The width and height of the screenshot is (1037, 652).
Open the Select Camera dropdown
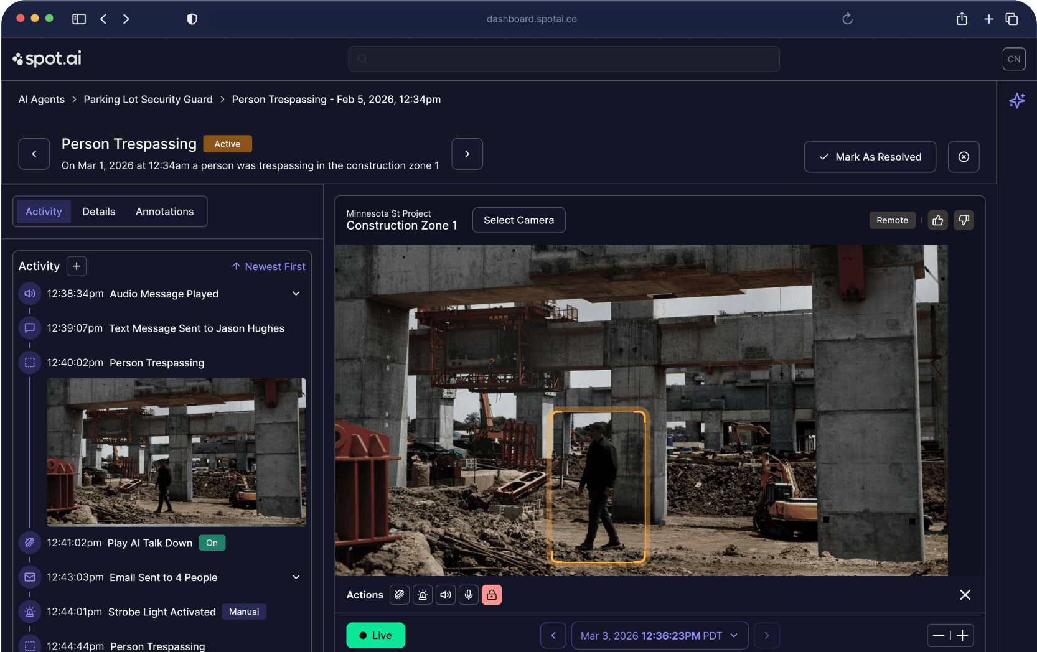pos(518,220)
